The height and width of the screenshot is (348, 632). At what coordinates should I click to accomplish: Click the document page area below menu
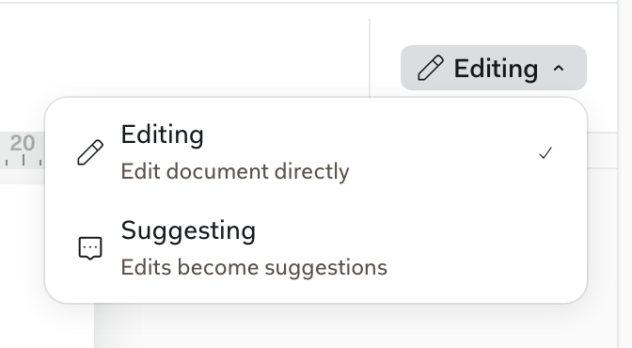click(355, 326)
